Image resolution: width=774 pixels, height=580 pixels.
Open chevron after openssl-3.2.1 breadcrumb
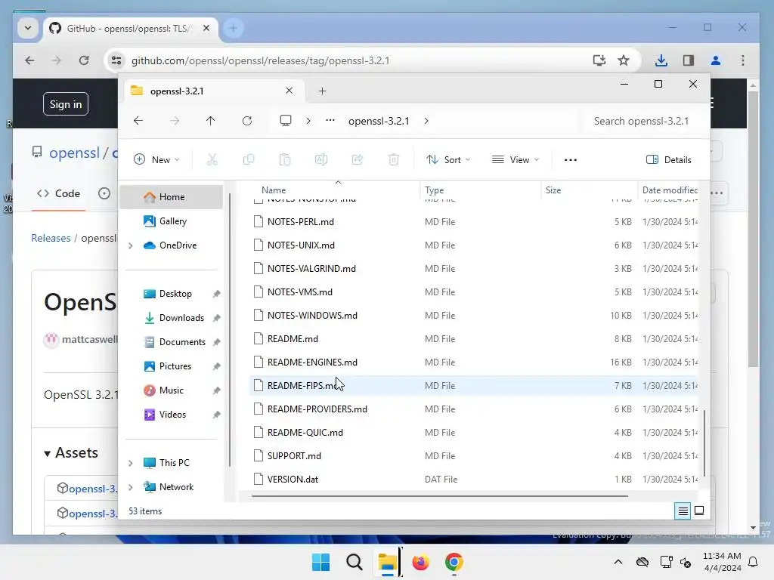pos(426,121)
